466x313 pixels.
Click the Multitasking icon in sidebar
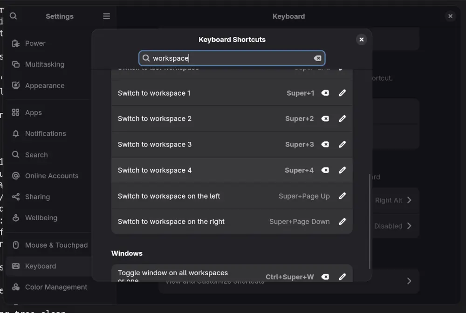[x=16, y=64]
